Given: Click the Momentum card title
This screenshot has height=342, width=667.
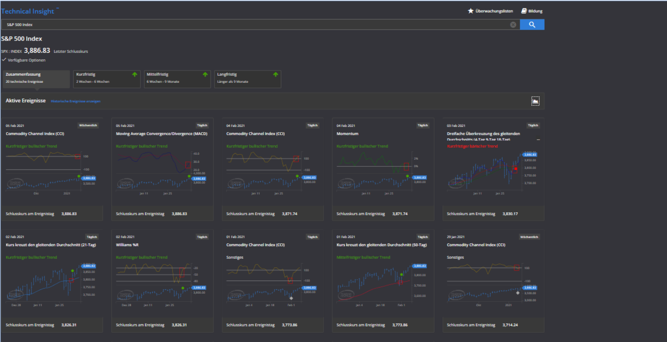Looking at the screenshot, I should click(347, 134).
